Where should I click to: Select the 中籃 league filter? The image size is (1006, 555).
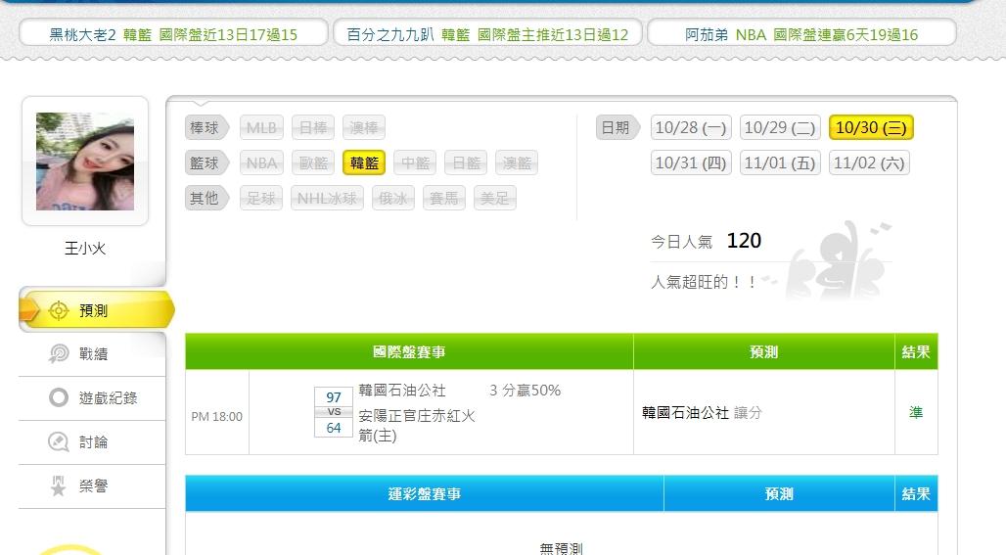tap(415, 162)
